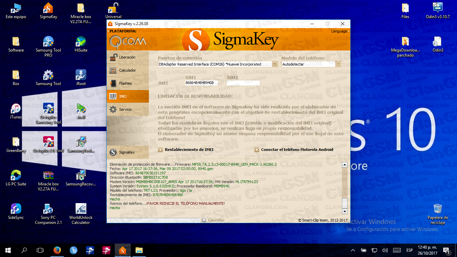Select MegaDownloa... parchado icon
This screenshot has height=257, width=457.
coord(405,47)
